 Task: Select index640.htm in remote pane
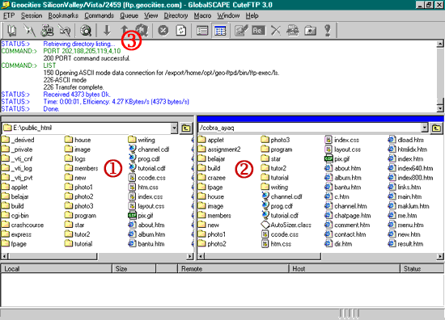tap(411, 168)
